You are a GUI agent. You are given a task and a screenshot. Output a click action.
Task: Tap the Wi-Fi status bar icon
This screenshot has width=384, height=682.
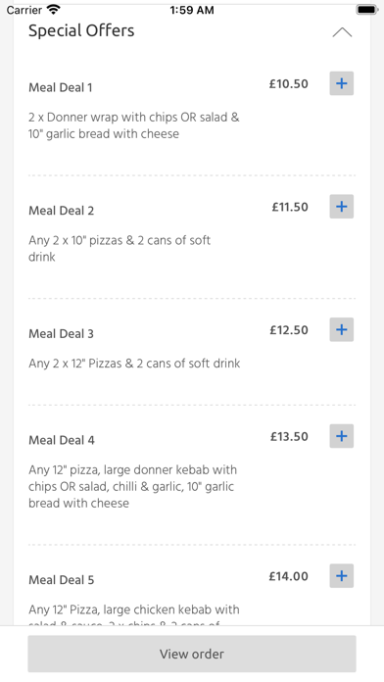pos(54,10)
